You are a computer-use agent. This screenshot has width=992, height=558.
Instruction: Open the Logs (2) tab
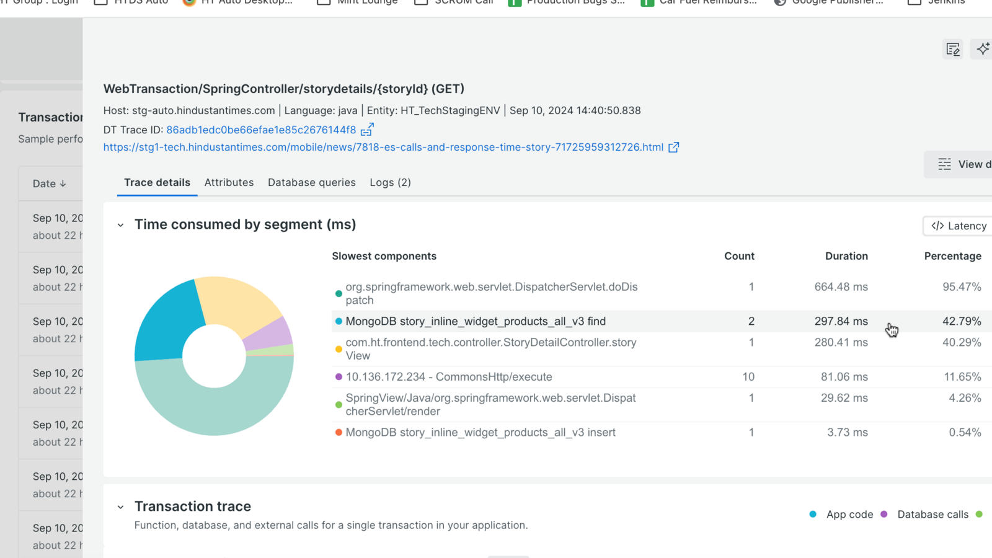click(390, 182)
